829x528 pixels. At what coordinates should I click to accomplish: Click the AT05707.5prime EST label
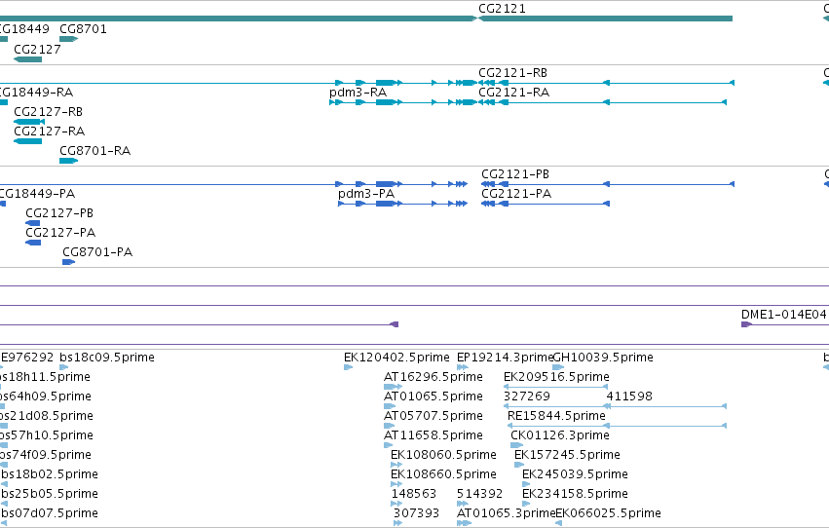tap(433, 416)
